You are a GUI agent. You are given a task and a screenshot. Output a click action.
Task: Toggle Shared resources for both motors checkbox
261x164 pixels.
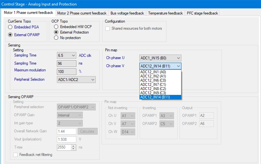(107, 28)
